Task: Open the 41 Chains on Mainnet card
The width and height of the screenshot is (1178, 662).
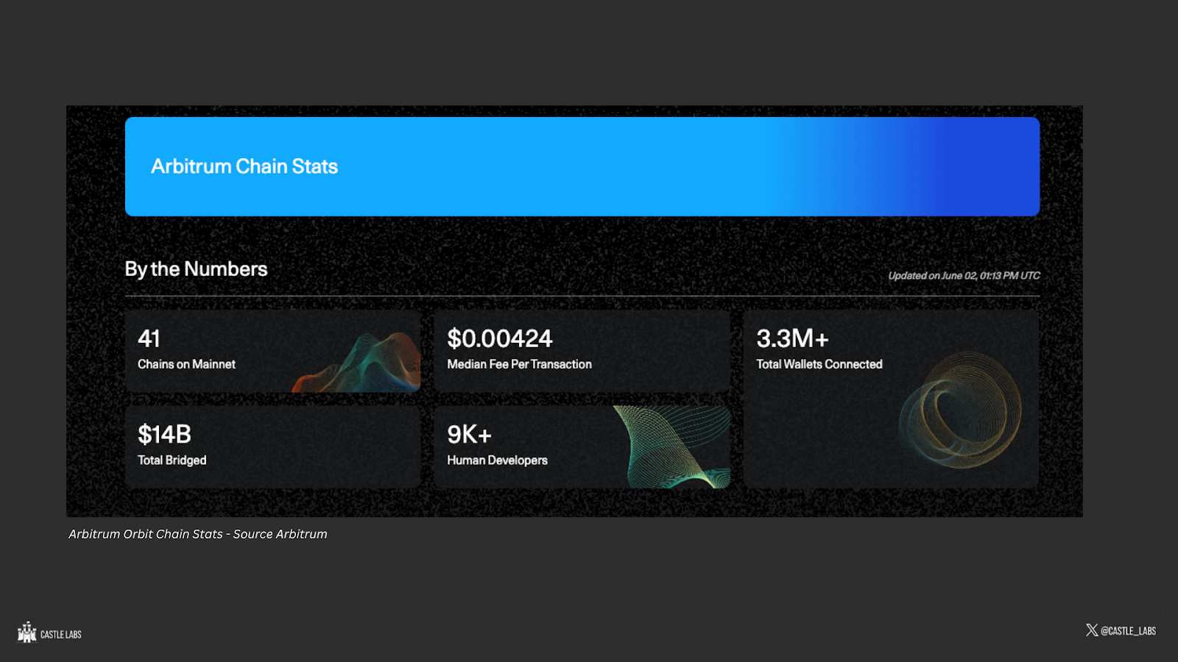Action: click(x=272, y=351)
